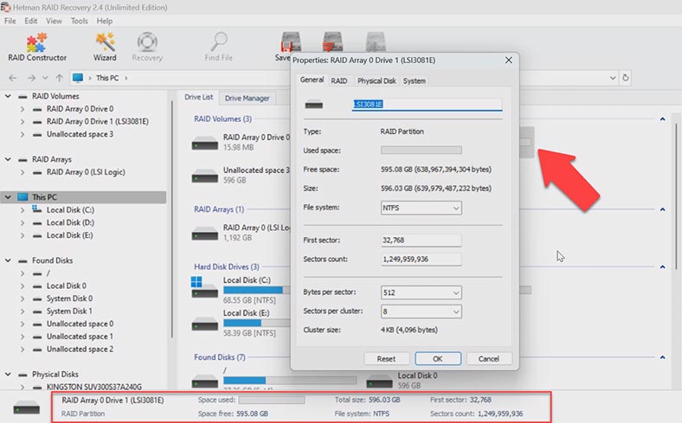682x423 pixels.
Task: Click the Reset button
Action: coord(386,359)
